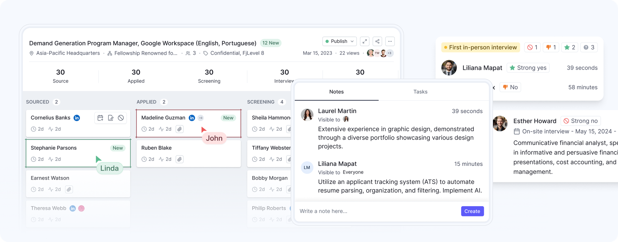Filter by thumbs down count 1
618x242 pixels.
pos(551,47)
